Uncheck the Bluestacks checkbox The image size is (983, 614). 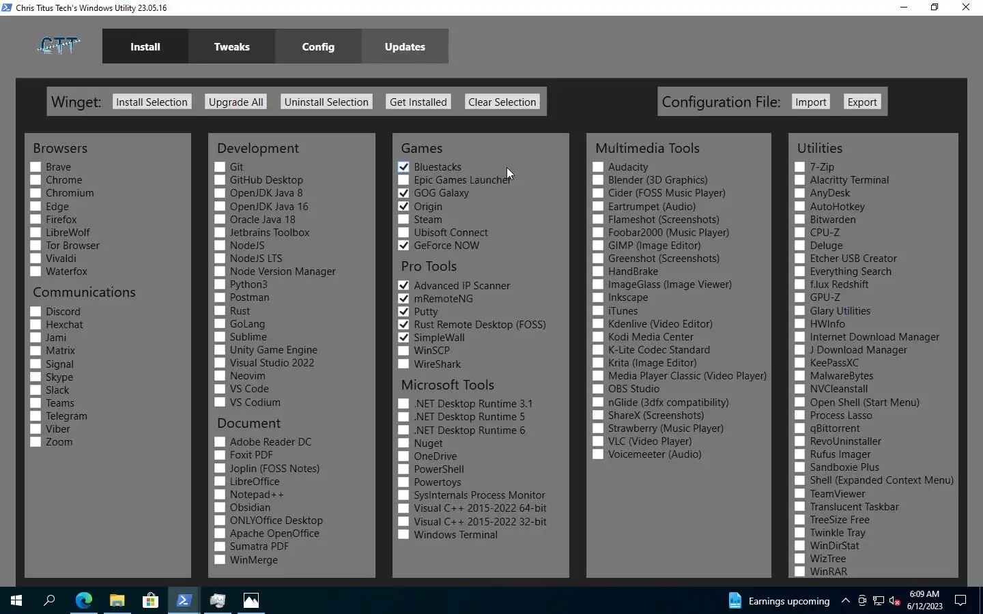(403, 167)
